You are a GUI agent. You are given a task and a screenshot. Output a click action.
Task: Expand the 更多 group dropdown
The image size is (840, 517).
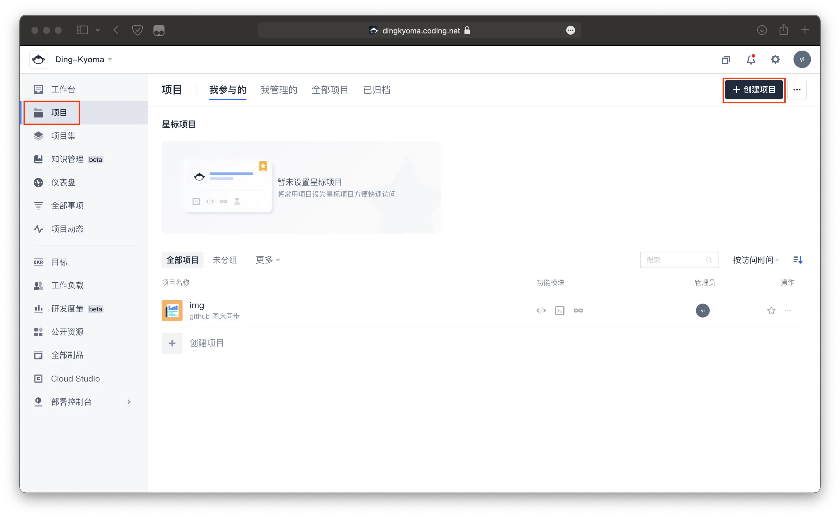pos(268,260)
